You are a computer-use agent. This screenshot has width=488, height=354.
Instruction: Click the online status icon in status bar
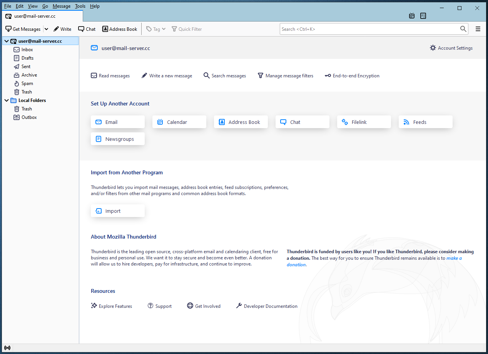click(7, 348)
